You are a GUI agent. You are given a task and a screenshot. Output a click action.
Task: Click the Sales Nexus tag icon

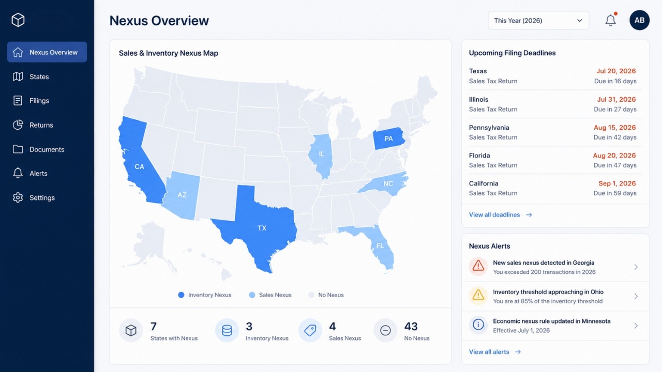point(310,331)
